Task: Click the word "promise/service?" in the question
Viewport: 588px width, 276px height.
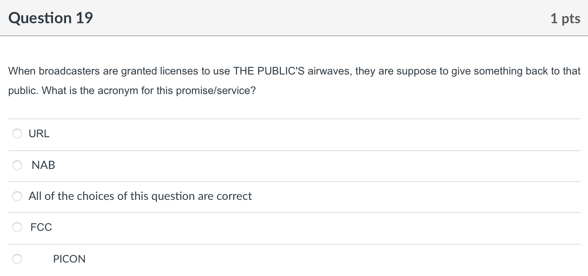Action: pyautogui.click(x=216, y=90)
